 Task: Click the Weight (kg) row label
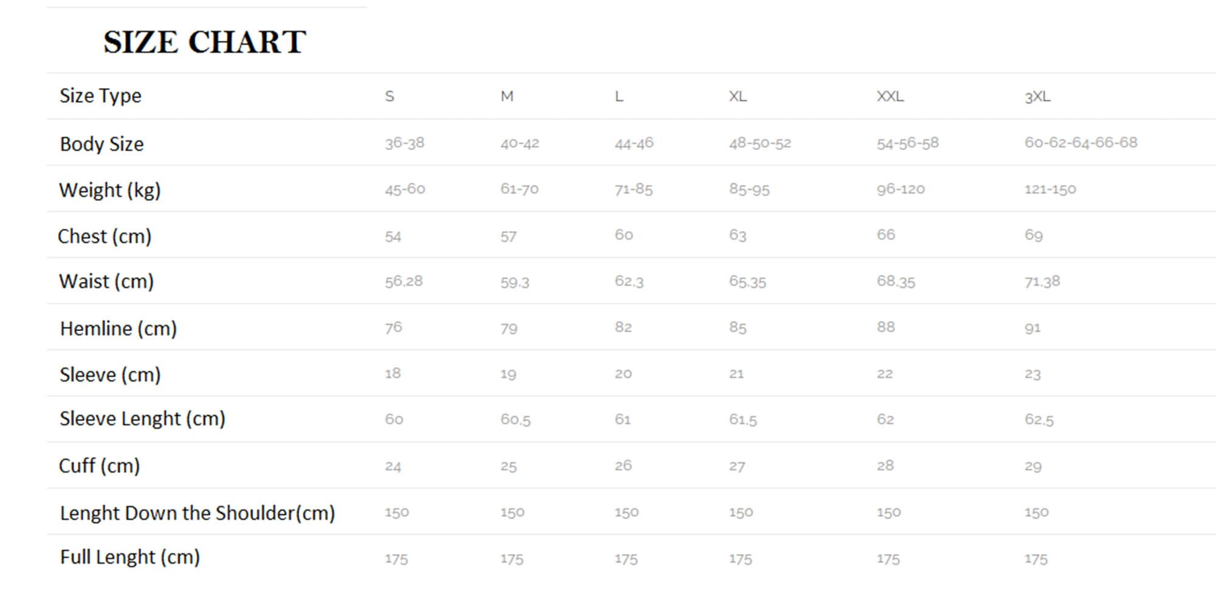click(109, 190)
